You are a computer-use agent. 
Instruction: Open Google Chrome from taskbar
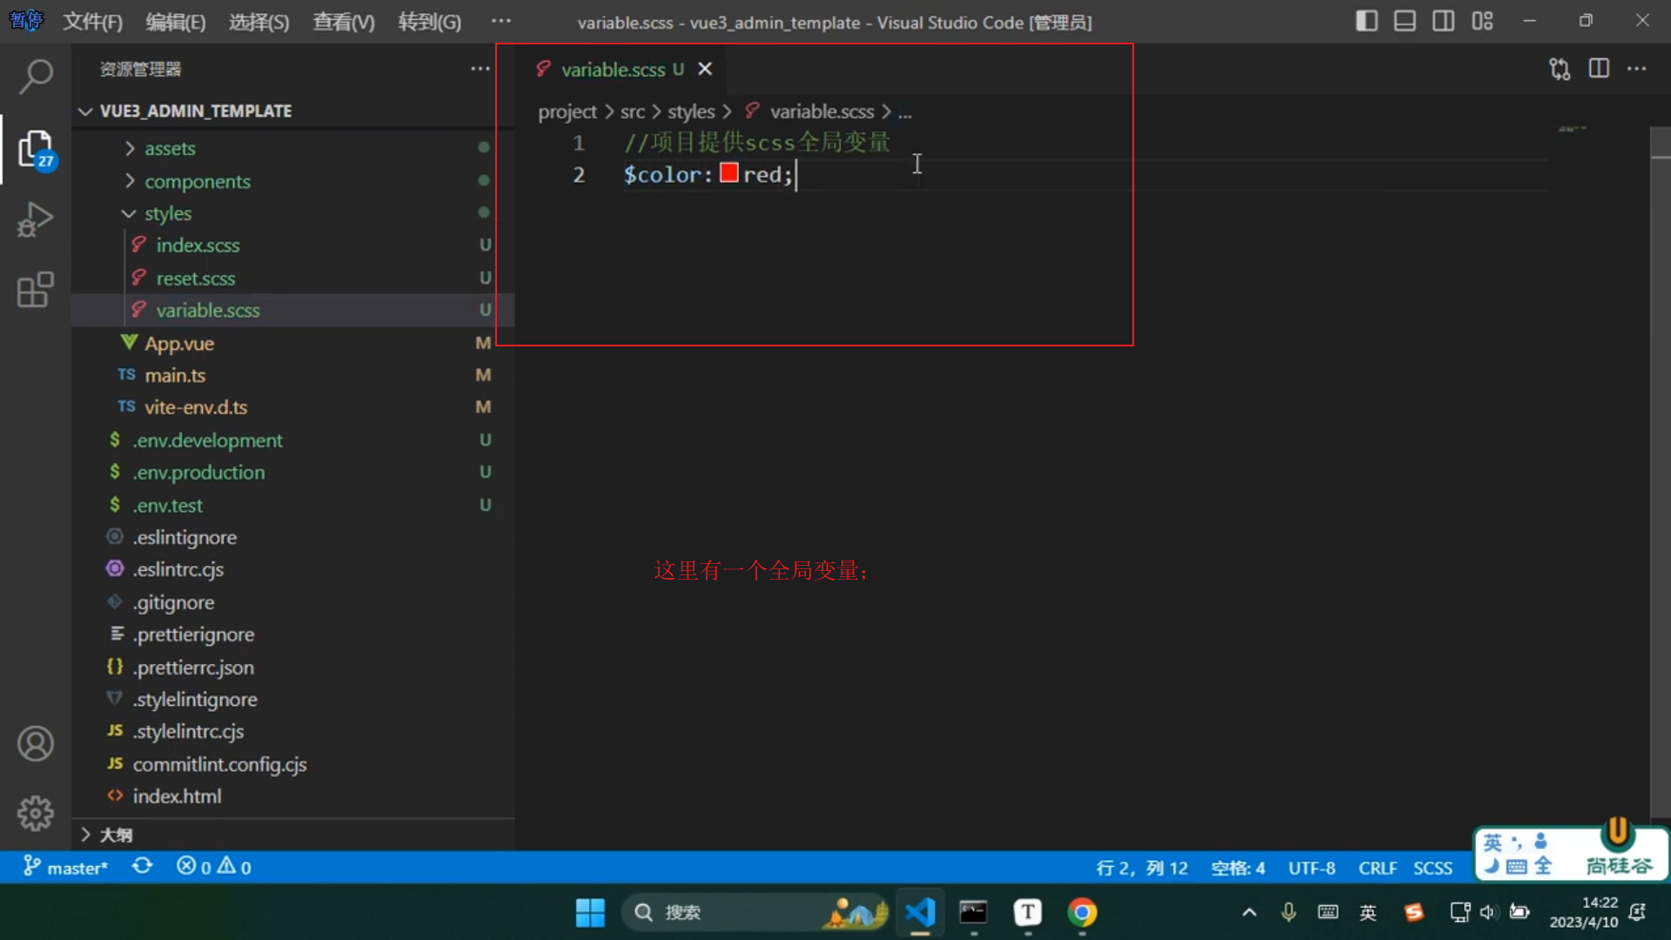(1083, 912)
